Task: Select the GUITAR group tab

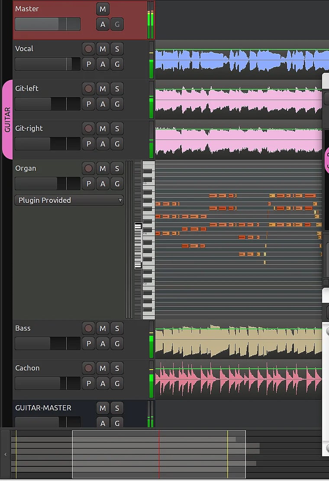Action: point(7,120)
